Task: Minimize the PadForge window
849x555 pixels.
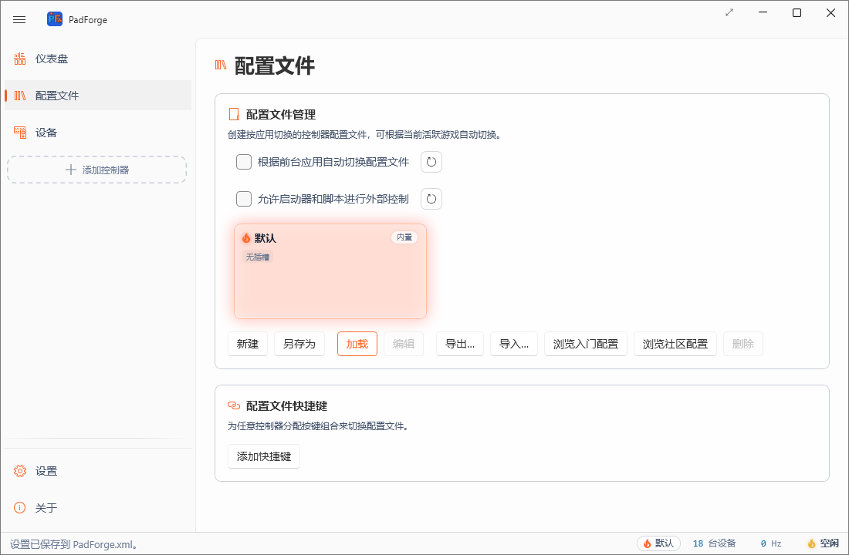Action: pyautogui.click(x=763, y=12)
